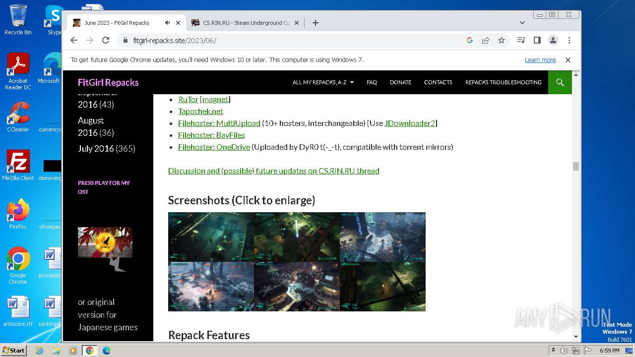
Task: Go back to the previous page
Action: (74, 40)
